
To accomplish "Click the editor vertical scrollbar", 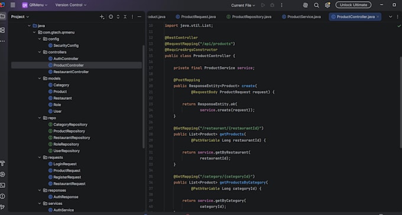I will pos(401,102).
